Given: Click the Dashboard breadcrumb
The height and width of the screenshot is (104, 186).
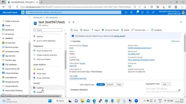Looking at the screenshot, I should [38, 17].
